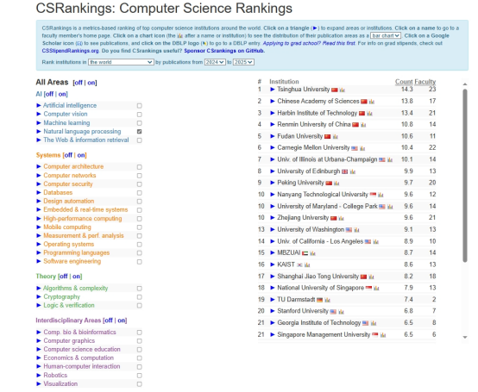The image size is (478, 392).
Task: Expand Peking University faculty triangle
Action: [273, 183]
